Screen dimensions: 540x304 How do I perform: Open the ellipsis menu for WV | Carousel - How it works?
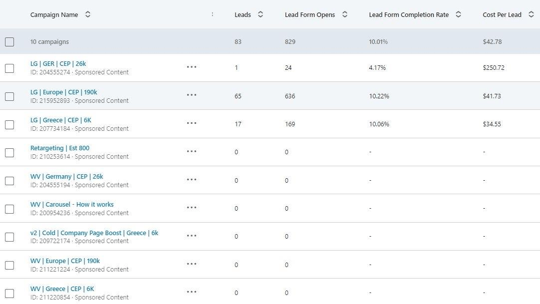(x=192, y=208)
